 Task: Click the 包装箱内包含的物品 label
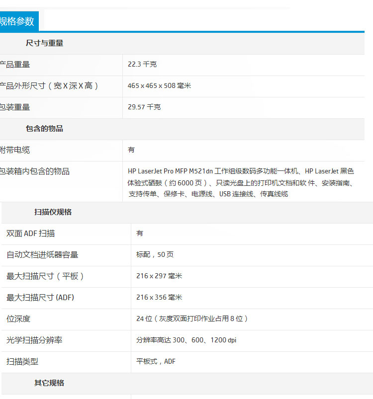coord(35,171)
